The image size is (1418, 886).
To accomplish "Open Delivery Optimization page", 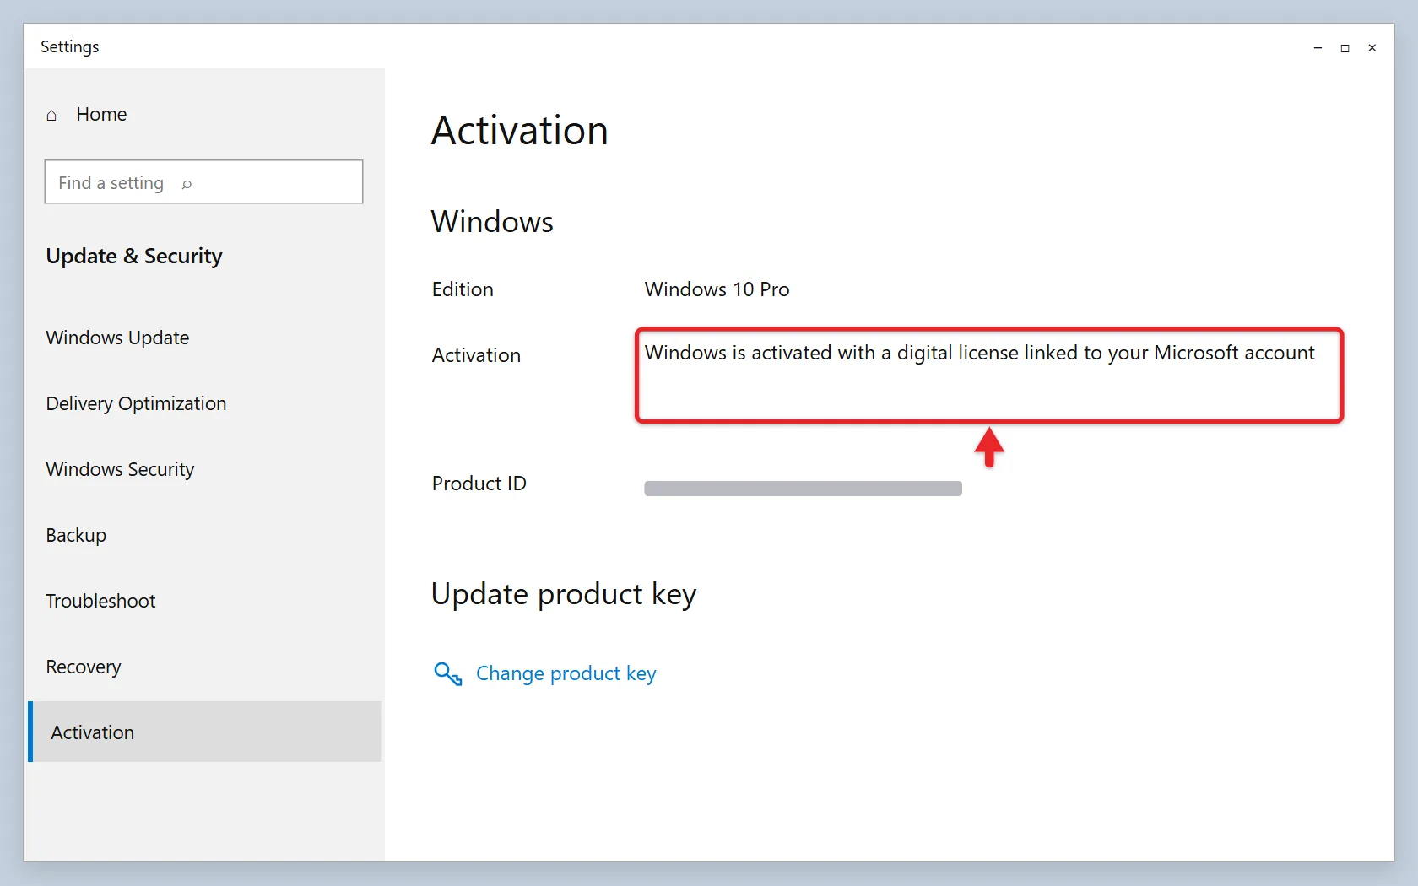I will 136,403.
